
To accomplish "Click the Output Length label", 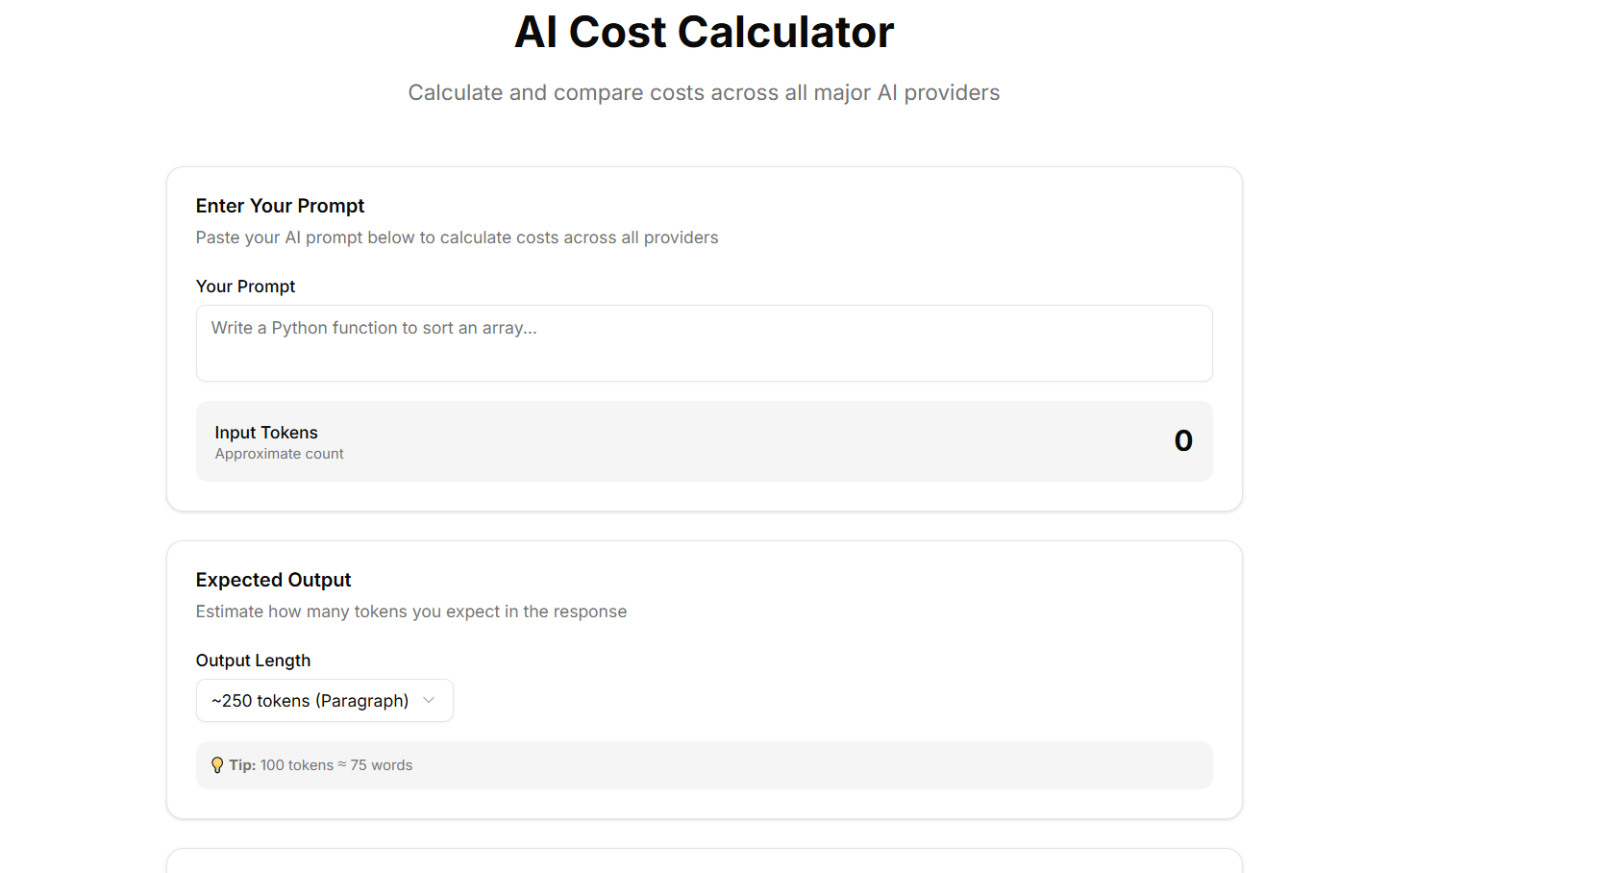I will tap(253, 661).
